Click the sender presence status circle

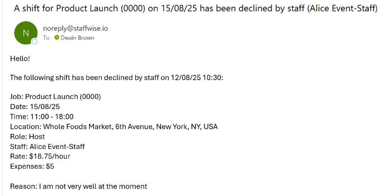tap(34, 41)
